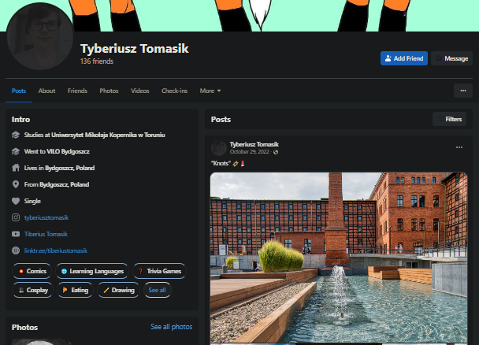Go to the Friends tab
The width and height of the screenshot is (479, 345).
77,91
